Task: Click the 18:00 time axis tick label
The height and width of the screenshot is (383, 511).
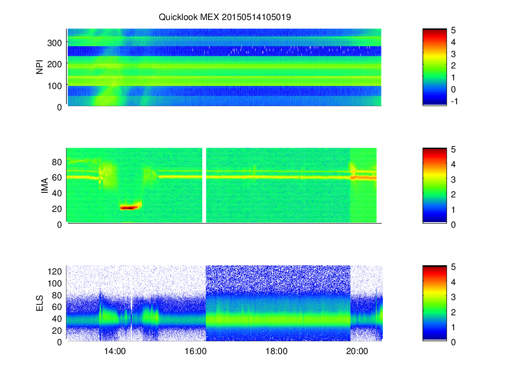Action: coord(276,351)
